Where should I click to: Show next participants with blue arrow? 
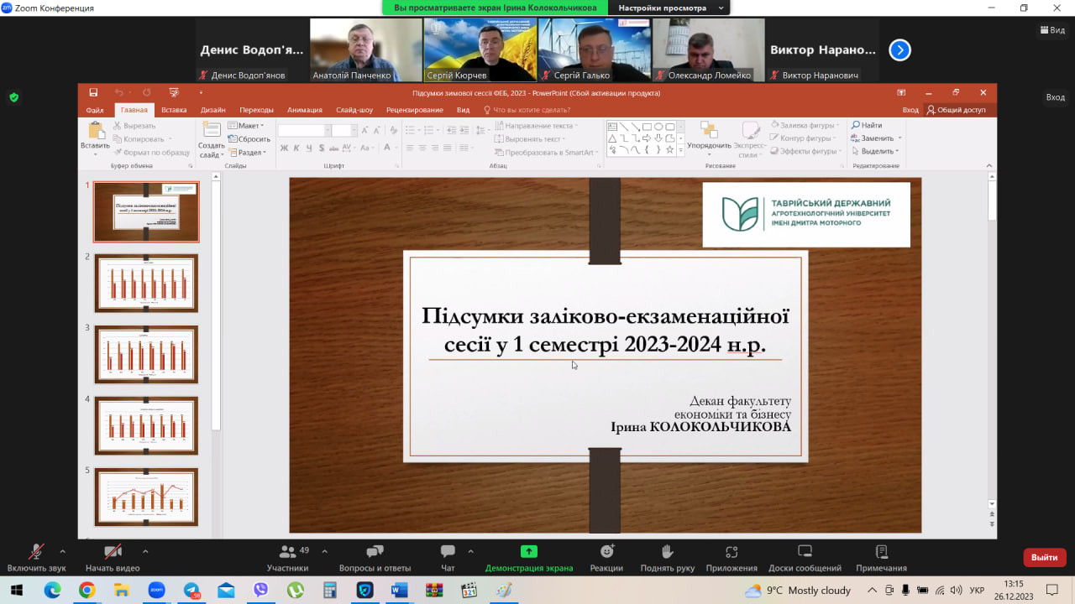(x=899, y=50)
